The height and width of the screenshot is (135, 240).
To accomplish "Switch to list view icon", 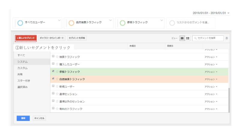I will click(182, 38).
